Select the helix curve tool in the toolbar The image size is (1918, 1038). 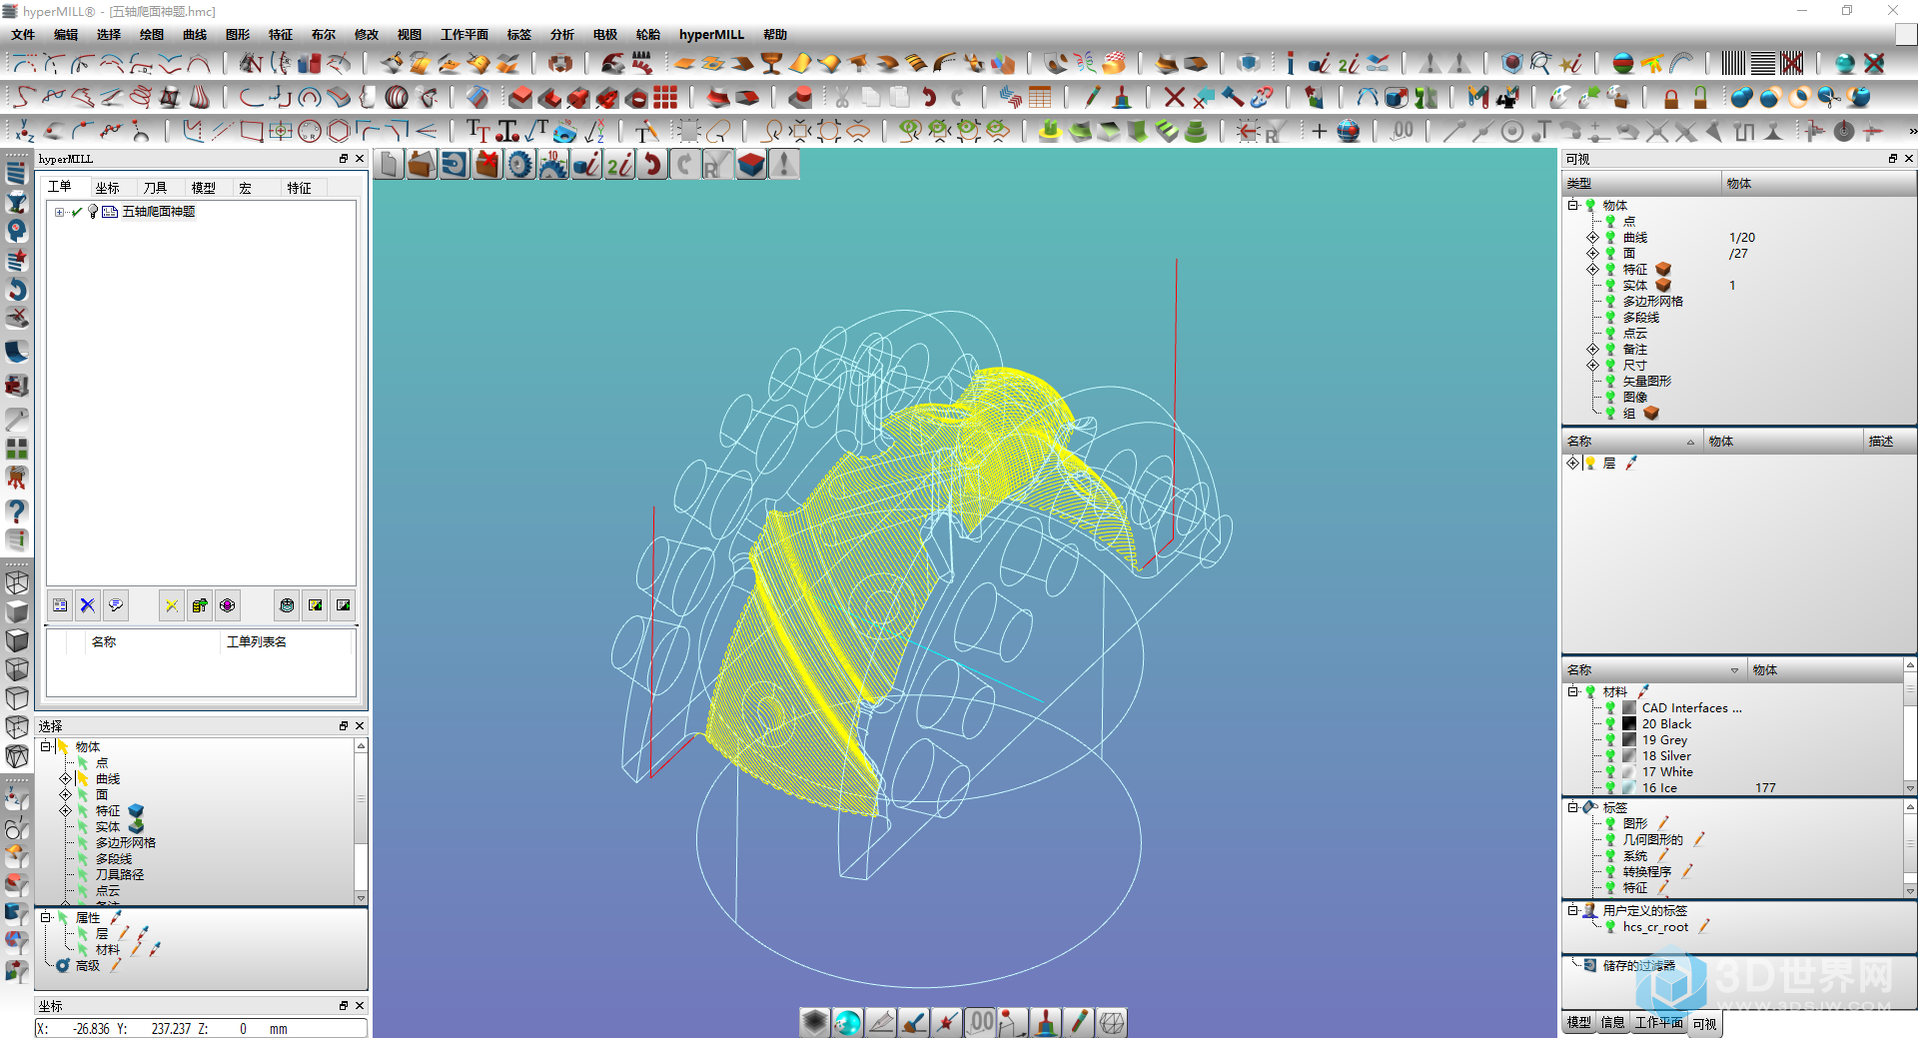[x=140, y=97]
